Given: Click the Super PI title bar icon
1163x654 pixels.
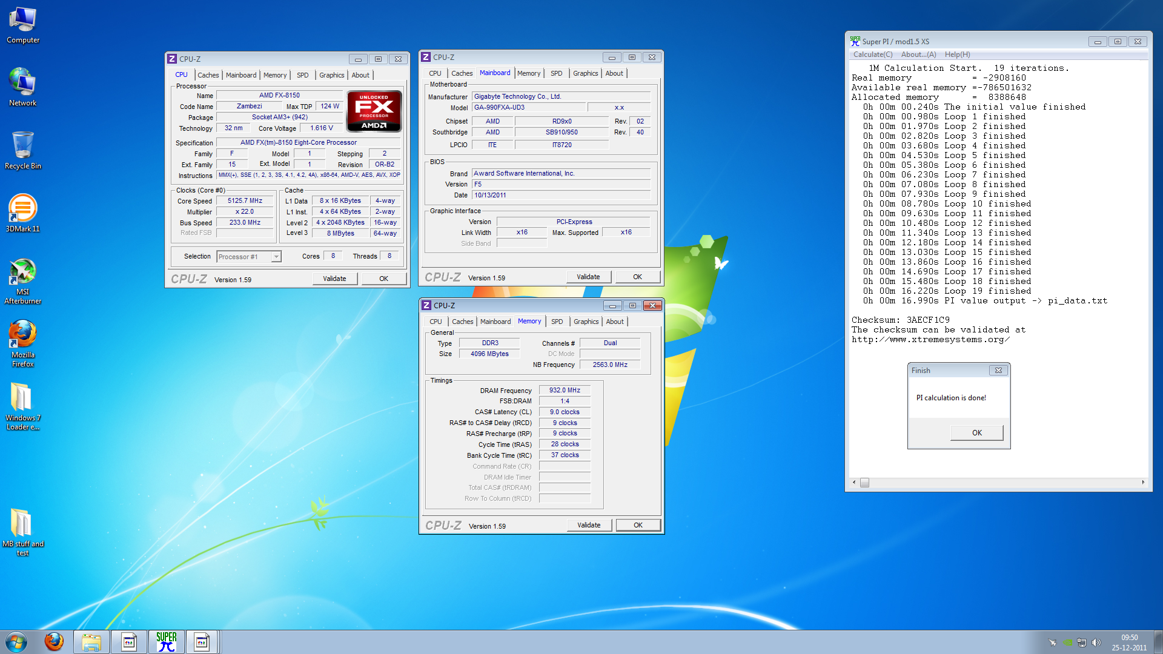Looking at the screenshot, I should pos(855,41).
